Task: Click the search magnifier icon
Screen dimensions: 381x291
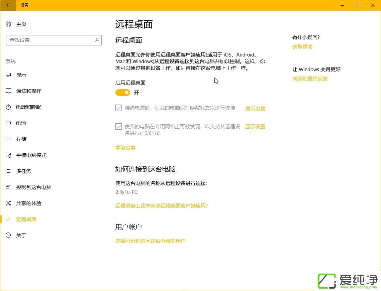Action: (97, 40)
